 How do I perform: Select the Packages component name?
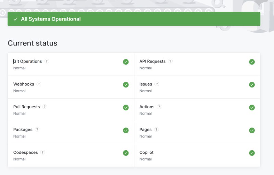click(x=23, y=130)
